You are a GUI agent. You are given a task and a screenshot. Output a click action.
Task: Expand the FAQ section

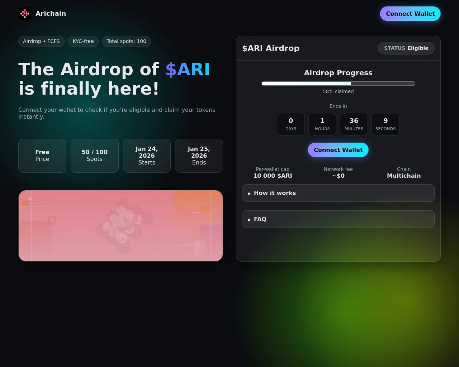pyautogui.click(x=338, y=219)
